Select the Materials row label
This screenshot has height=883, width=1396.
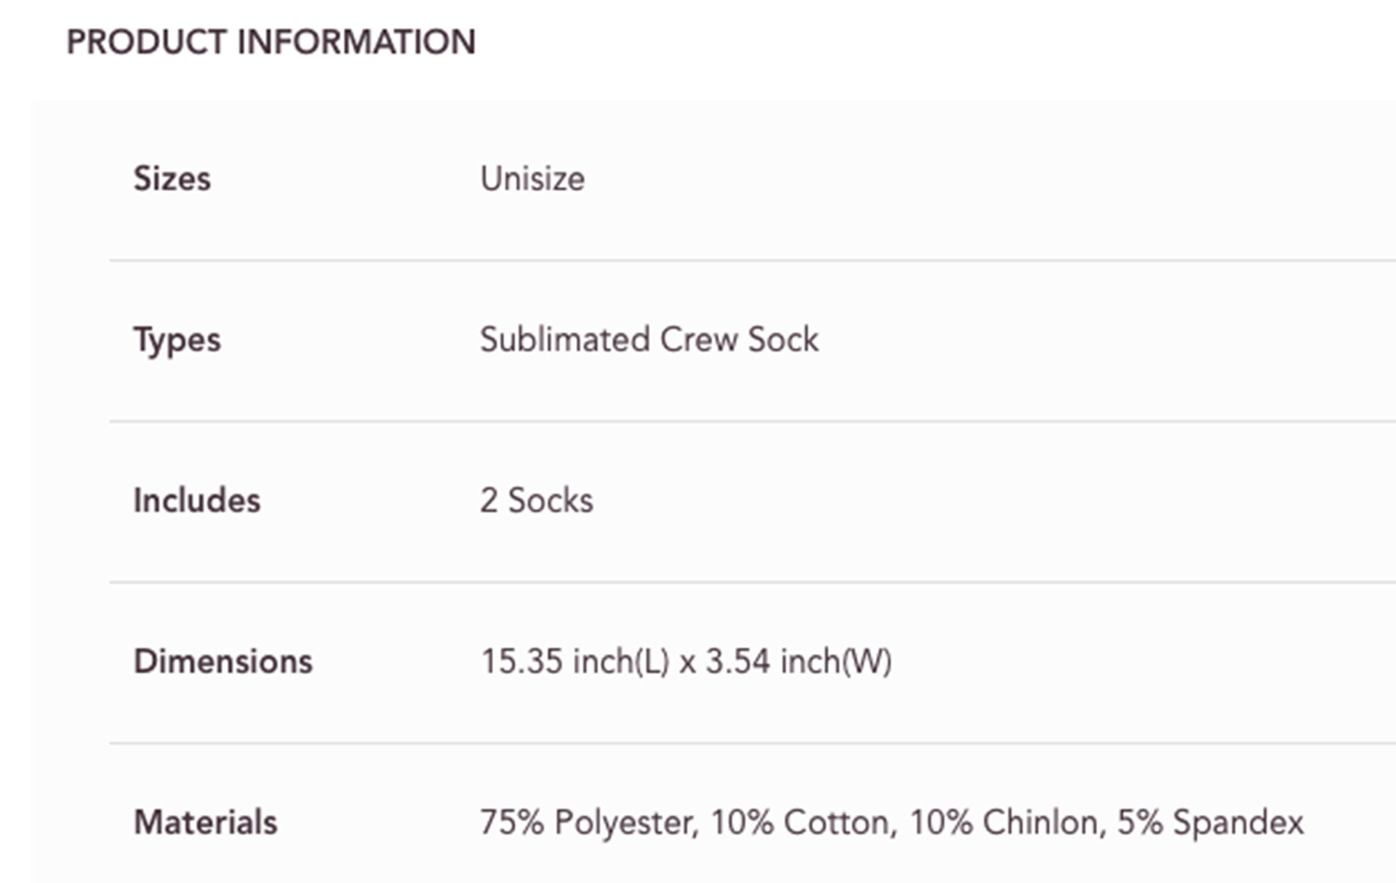click(205, 822)
